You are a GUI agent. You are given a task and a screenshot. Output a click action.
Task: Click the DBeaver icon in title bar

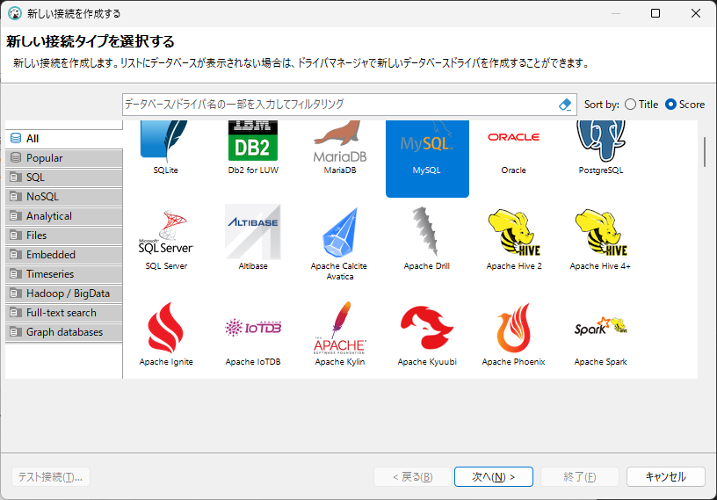click(15, 13)
